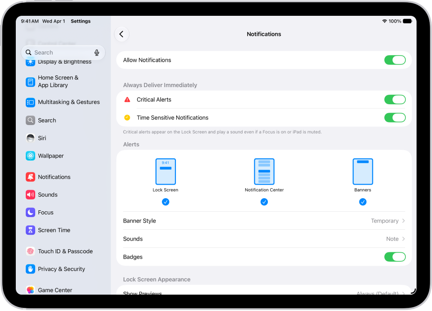Tap the Wed Apr 1 date
432x311 pixels.
pos(54,21)
